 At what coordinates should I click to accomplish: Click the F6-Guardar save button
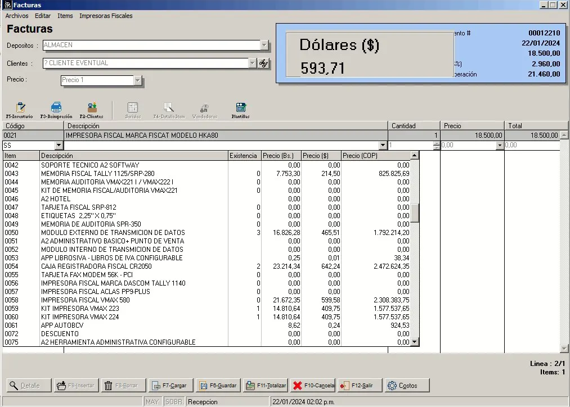218,385
